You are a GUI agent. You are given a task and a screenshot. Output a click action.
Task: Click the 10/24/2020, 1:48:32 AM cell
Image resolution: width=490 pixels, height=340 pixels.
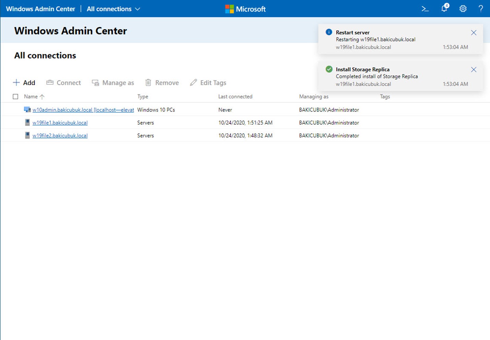click(245, 135)
